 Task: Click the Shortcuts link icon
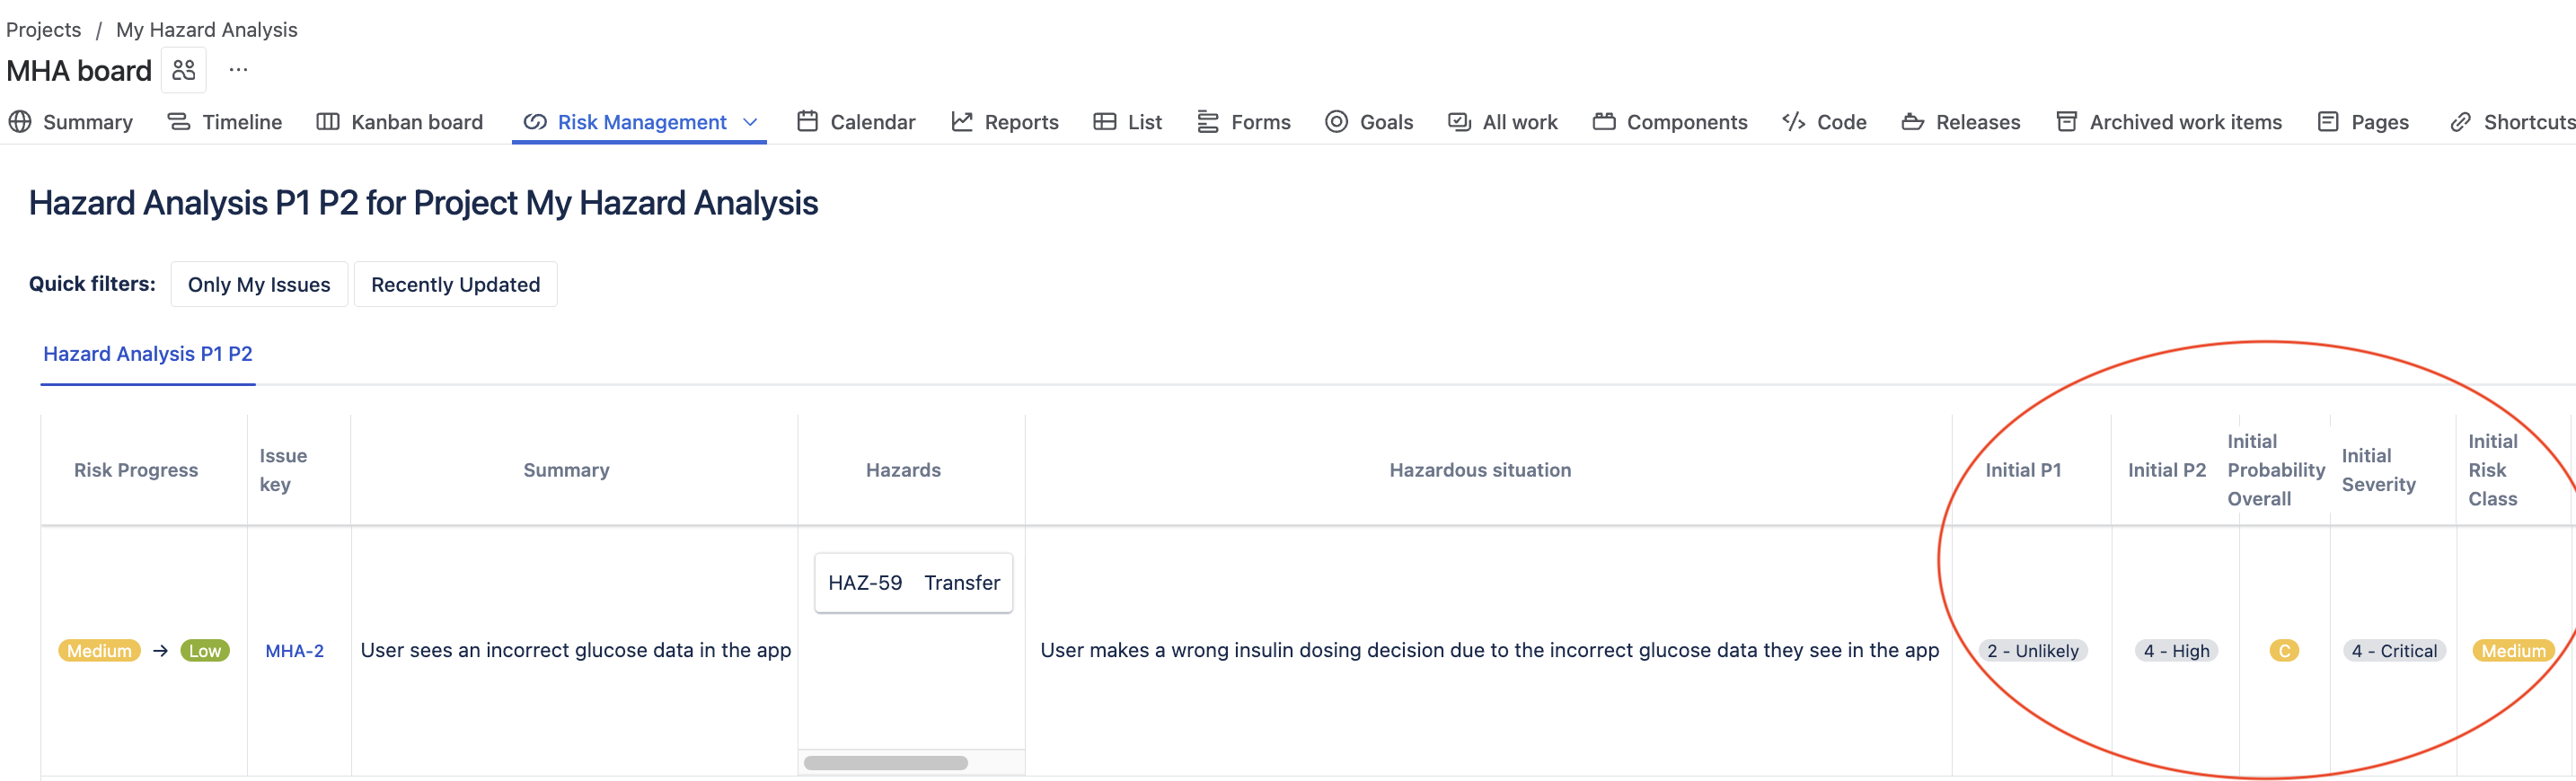click(2461, 122)
